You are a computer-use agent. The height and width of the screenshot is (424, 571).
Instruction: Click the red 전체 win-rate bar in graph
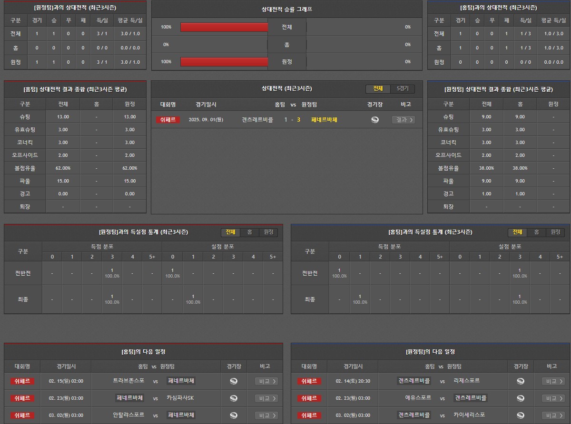tap(224, 27)
